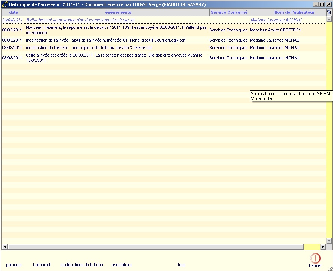333x271 pixels.
Task: Sort by the date column header
Action: coord(13,12)
